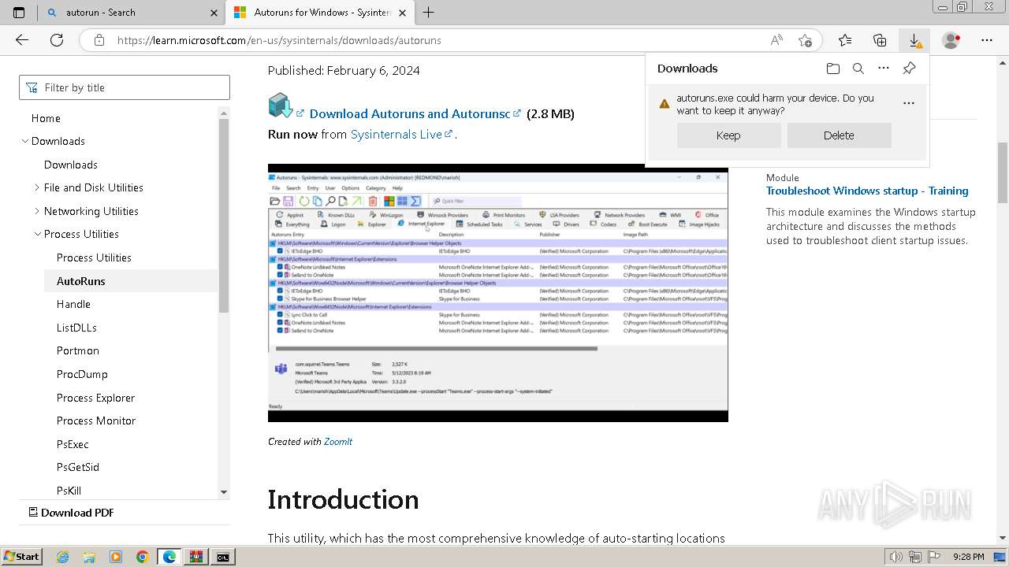Open the Start menu
The width and height of the screenshot is (1009, 567).
point(21,557)
